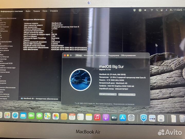
Task: Click the macOS Big Sur logo image
Action: (x=80, y=80)
